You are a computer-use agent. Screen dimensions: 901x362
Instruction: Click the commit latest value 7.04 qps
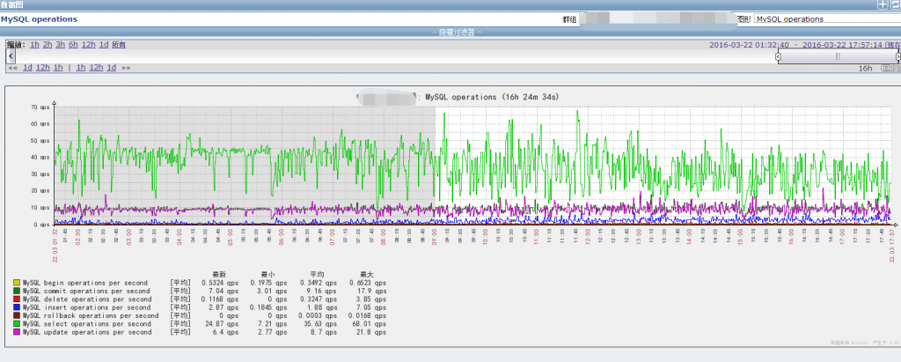223,292
